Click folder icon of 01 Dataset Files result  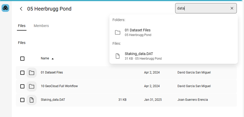(x=118, y=32)
